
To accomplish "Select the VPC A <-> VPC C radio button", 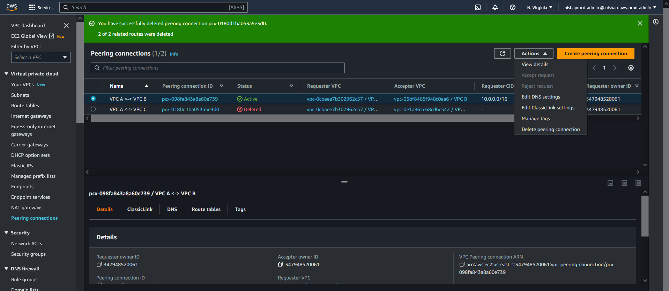I will point(93,109).
